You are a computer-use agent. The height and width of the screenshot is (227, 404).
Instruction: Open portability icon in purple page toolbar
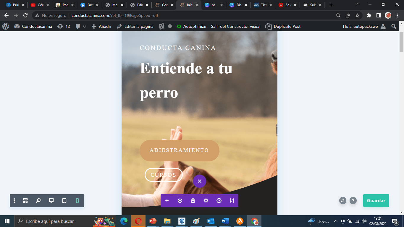coord(180,201)
